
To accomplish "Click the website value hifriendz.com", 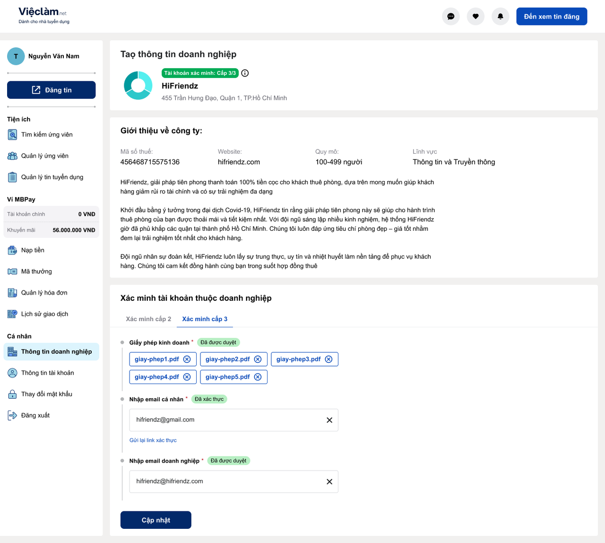I will point(239,162).
